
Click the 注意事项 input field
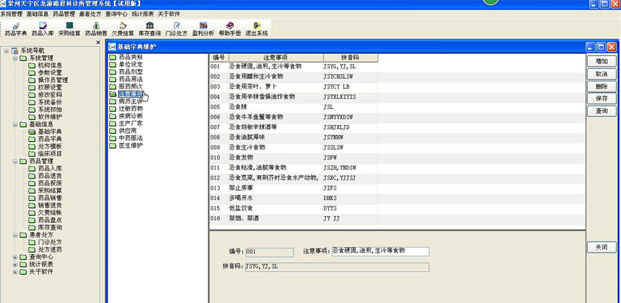[381, 251]
